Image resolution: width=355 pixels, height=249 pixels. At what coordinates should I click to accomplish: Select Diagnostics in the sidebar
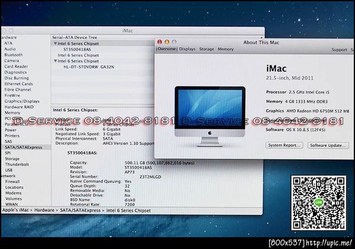(15, 72)
